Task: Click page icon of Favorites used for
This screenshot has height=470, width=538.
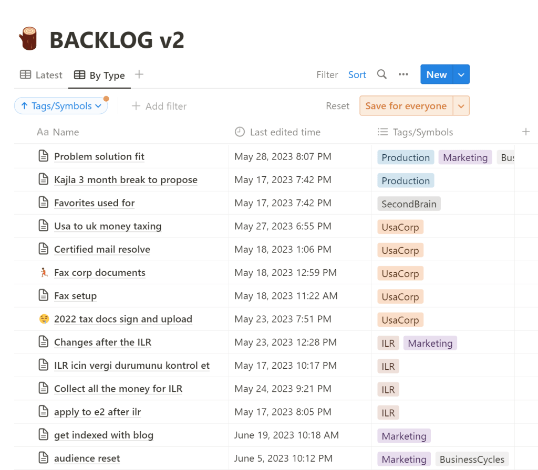Action: coord(43,203)
